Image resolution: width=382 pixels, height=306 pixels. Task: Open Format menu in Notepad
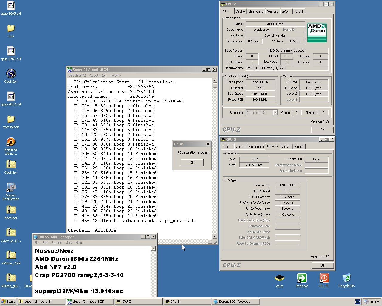(x=57, y=243)
